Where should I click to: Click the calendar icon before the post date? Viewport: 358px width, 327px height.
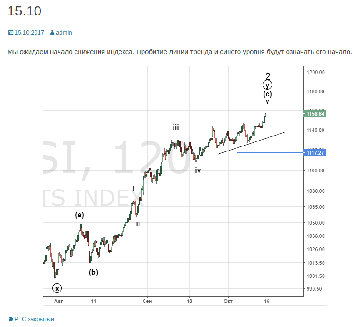pyautogui.click(x=10, y=32)
